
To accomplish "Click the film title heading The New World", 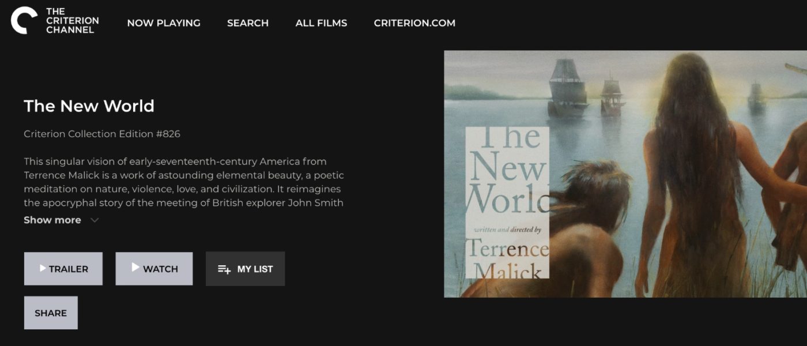I will point(89,106).
